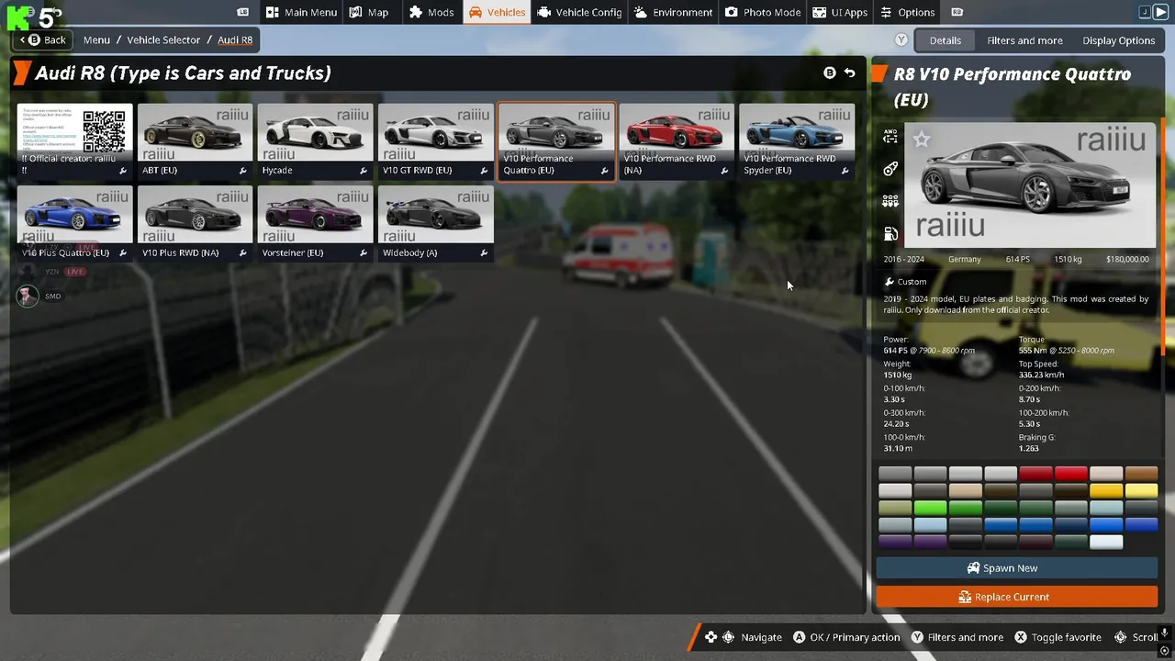Select V10 Performance Quattro (EU) tile
Viewport: 1175px width, 661px height.
point(556,140)
